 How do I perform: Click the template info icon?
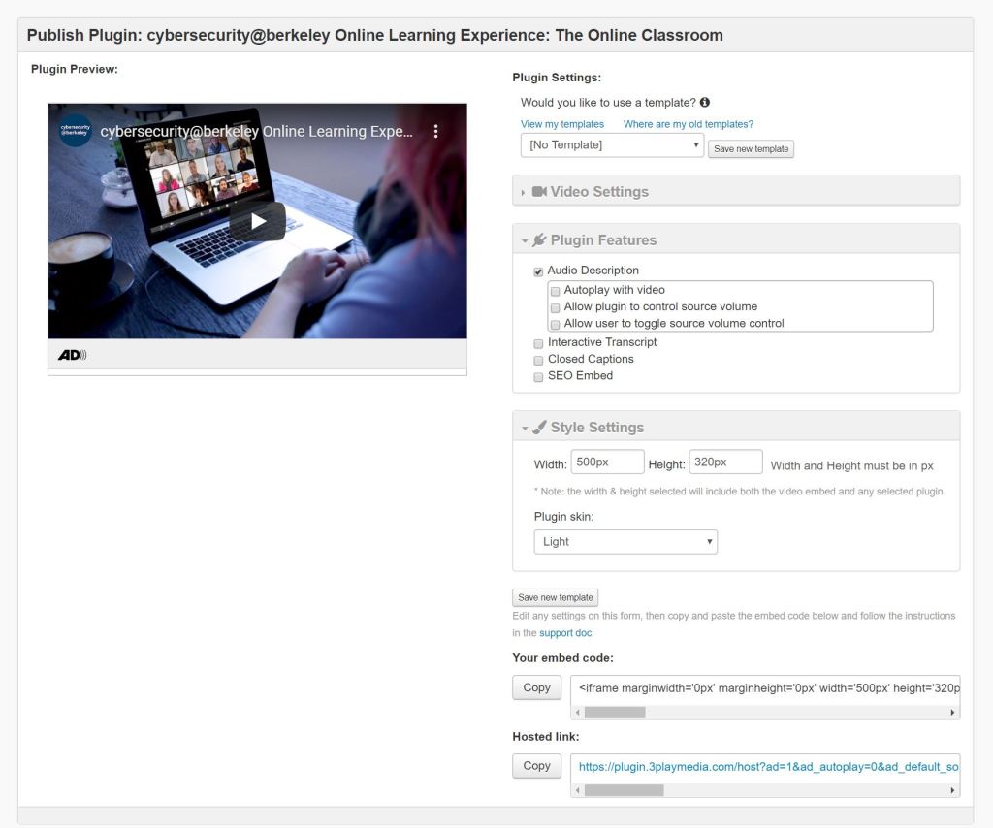pyautogui.click(x=705, y=102)
